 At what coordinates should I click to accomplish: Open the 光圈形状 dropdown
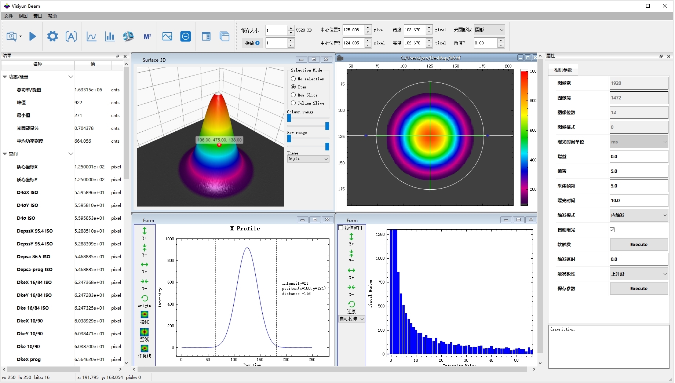pos(489,30)
